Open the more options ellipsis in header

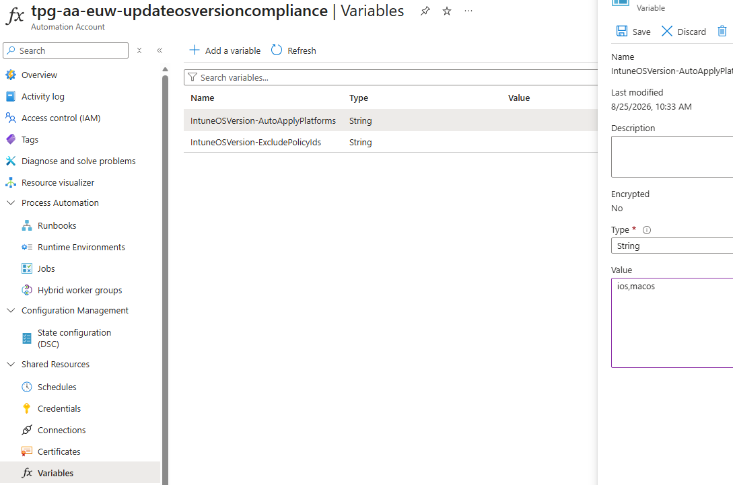click(x=468, y=11)
